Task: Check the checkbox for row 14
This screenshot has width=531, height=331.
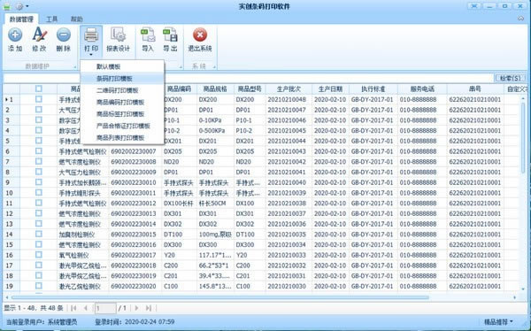Action: (x=39, y=235)
